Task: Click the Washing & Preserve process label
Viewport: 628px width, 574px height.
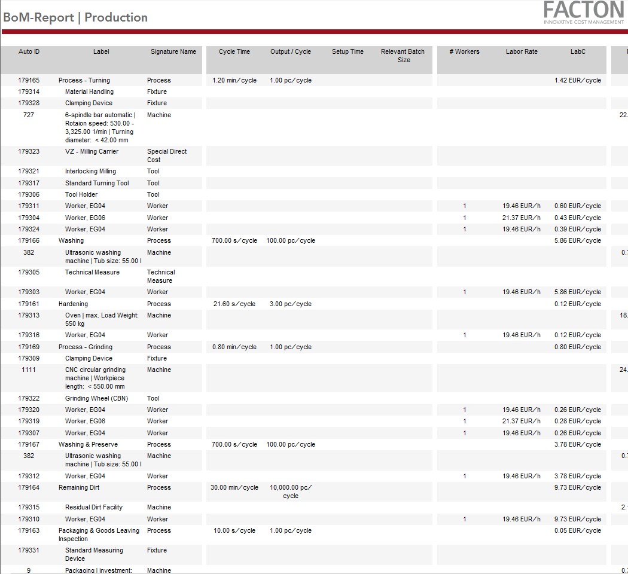Action: pyautogui.click(x=88, y=444)
